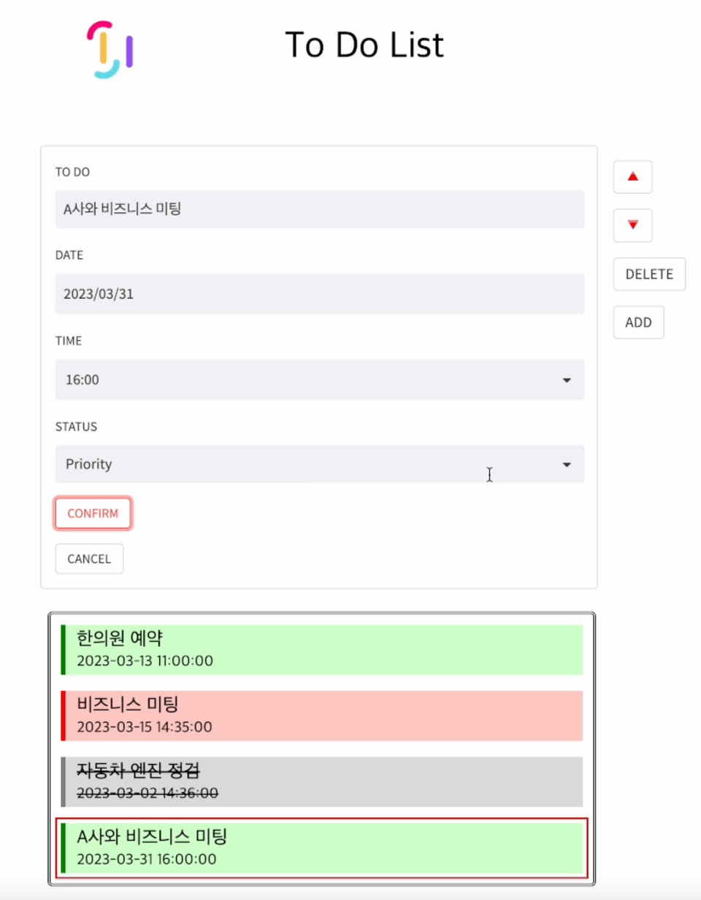Expand the 16:00 time select box

click(x=320, y=379)
